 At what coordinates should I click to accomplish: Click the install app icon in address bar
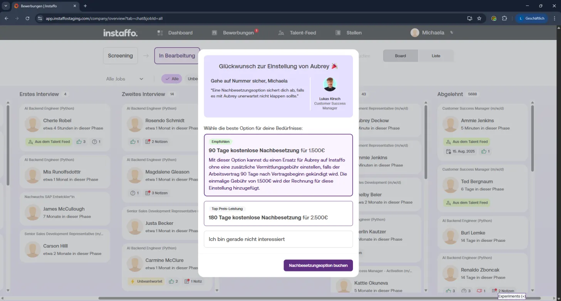click(x=469, y=18)
